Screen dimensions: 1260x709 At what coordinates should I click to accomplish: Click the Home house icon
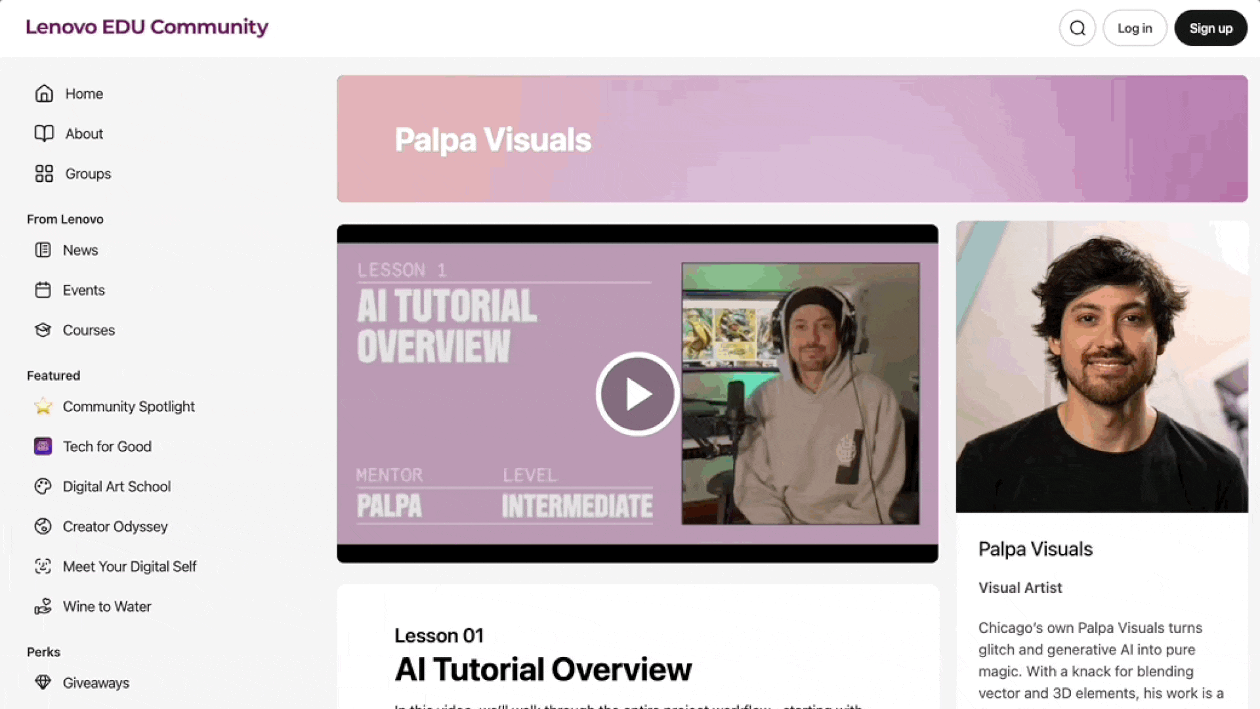point(44,94)
